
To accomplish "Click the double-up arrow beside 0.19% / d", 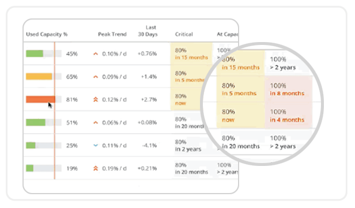I will 96,168.
